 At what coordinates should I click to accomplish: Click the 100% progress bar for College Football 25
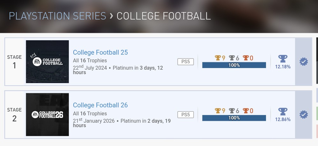click(234, 65)
